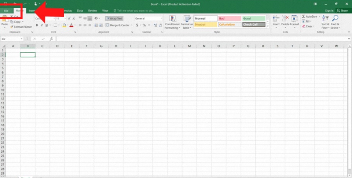Click the Insert Function fx icon
Screen dimensions: 352x178
[51, 39]
